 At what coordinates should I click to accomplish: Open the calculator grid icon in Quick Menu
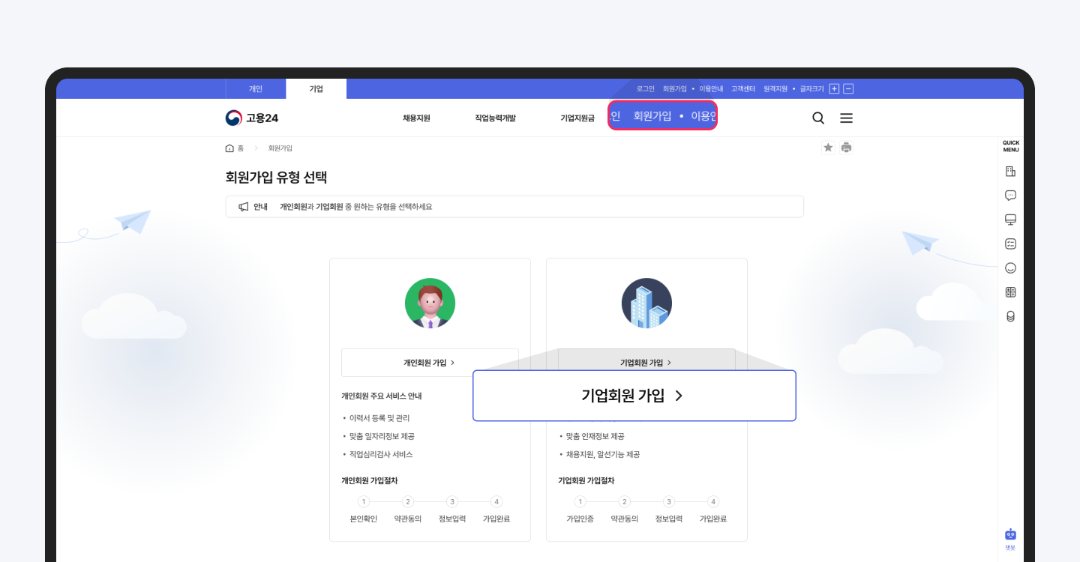pos(1010,292)
